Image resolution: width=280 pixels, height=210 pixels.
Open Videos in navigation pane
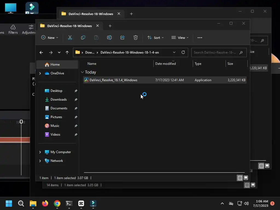tap(57, 135)
